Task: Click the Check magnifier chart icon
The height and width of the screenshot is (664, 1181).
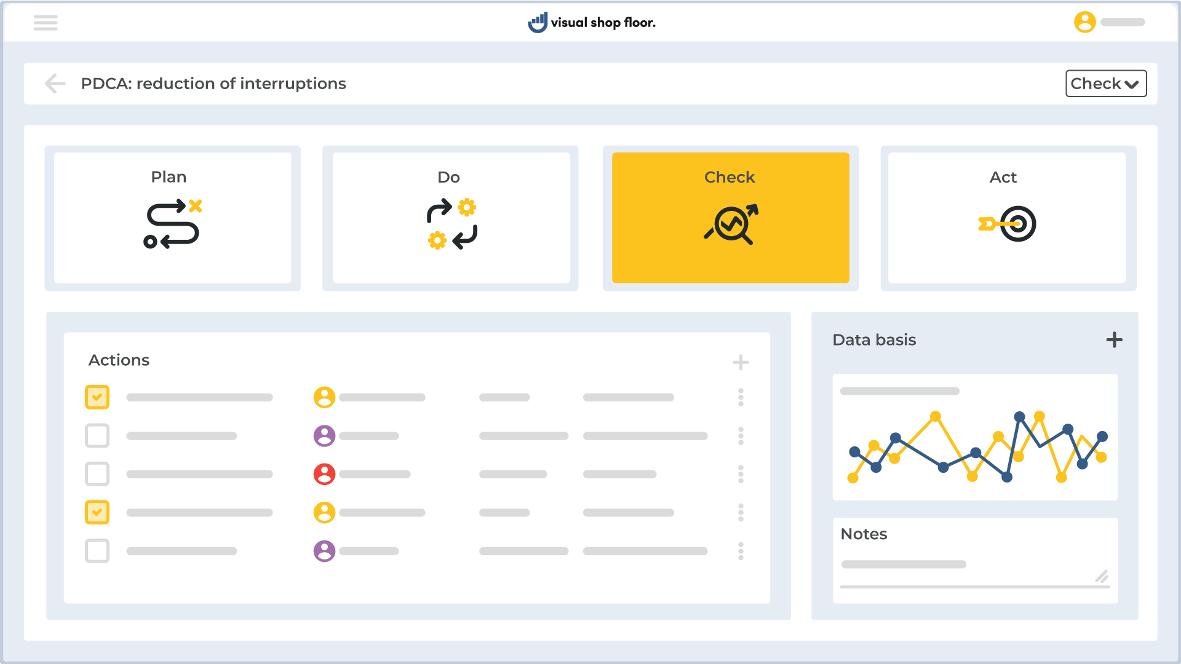Action: pos(731,224)
